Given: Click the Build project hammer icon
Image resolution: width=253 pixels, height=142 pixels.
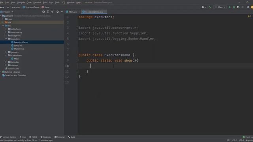Looking at the screenshot, I should (210, 7).
